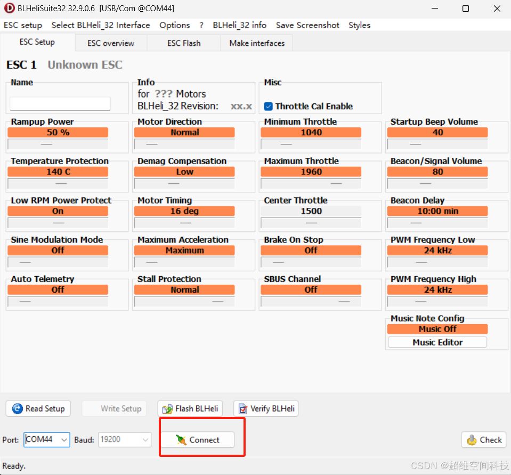The height and width of the screenshot is (475, 511).
Task: Click the Verify BLHeli checkmark icon
Action: (x=243, y=409)
